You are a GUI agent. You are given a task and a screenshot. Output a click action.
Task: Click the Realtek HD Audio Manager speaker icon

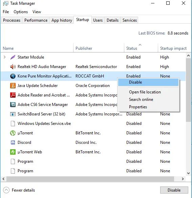point(13,67)
